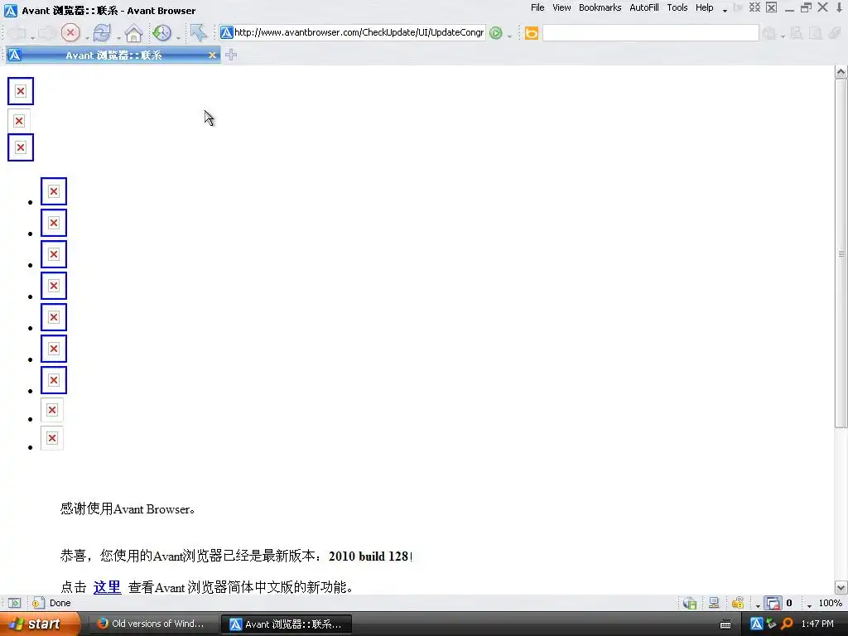Expand the Go button dropdown arrow
The height and width of the screenshot is (636, 848).
[x=509, y=36]
